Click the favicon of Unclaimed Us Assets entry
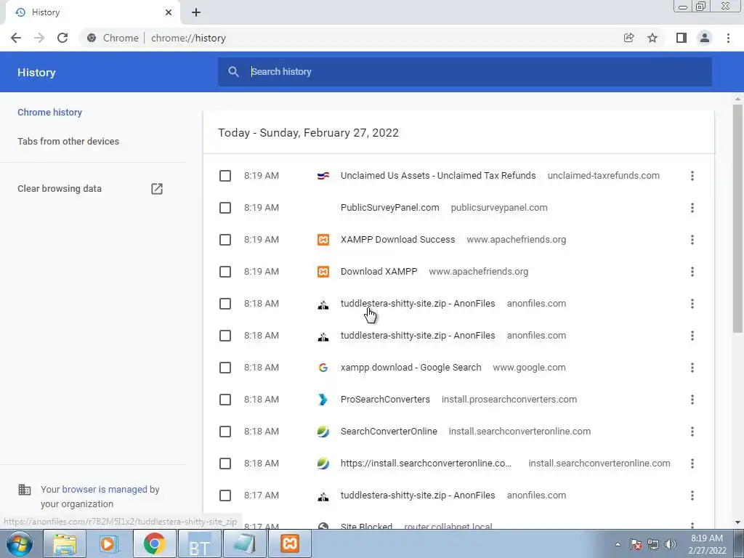Viewport: 744px width, 558px height. 323,176
